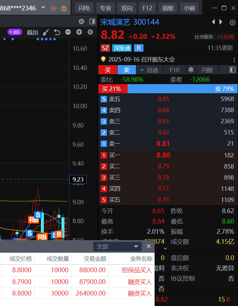Expand the account number dropdown arrow
This screenshot has height=306, width=238.
43,8
